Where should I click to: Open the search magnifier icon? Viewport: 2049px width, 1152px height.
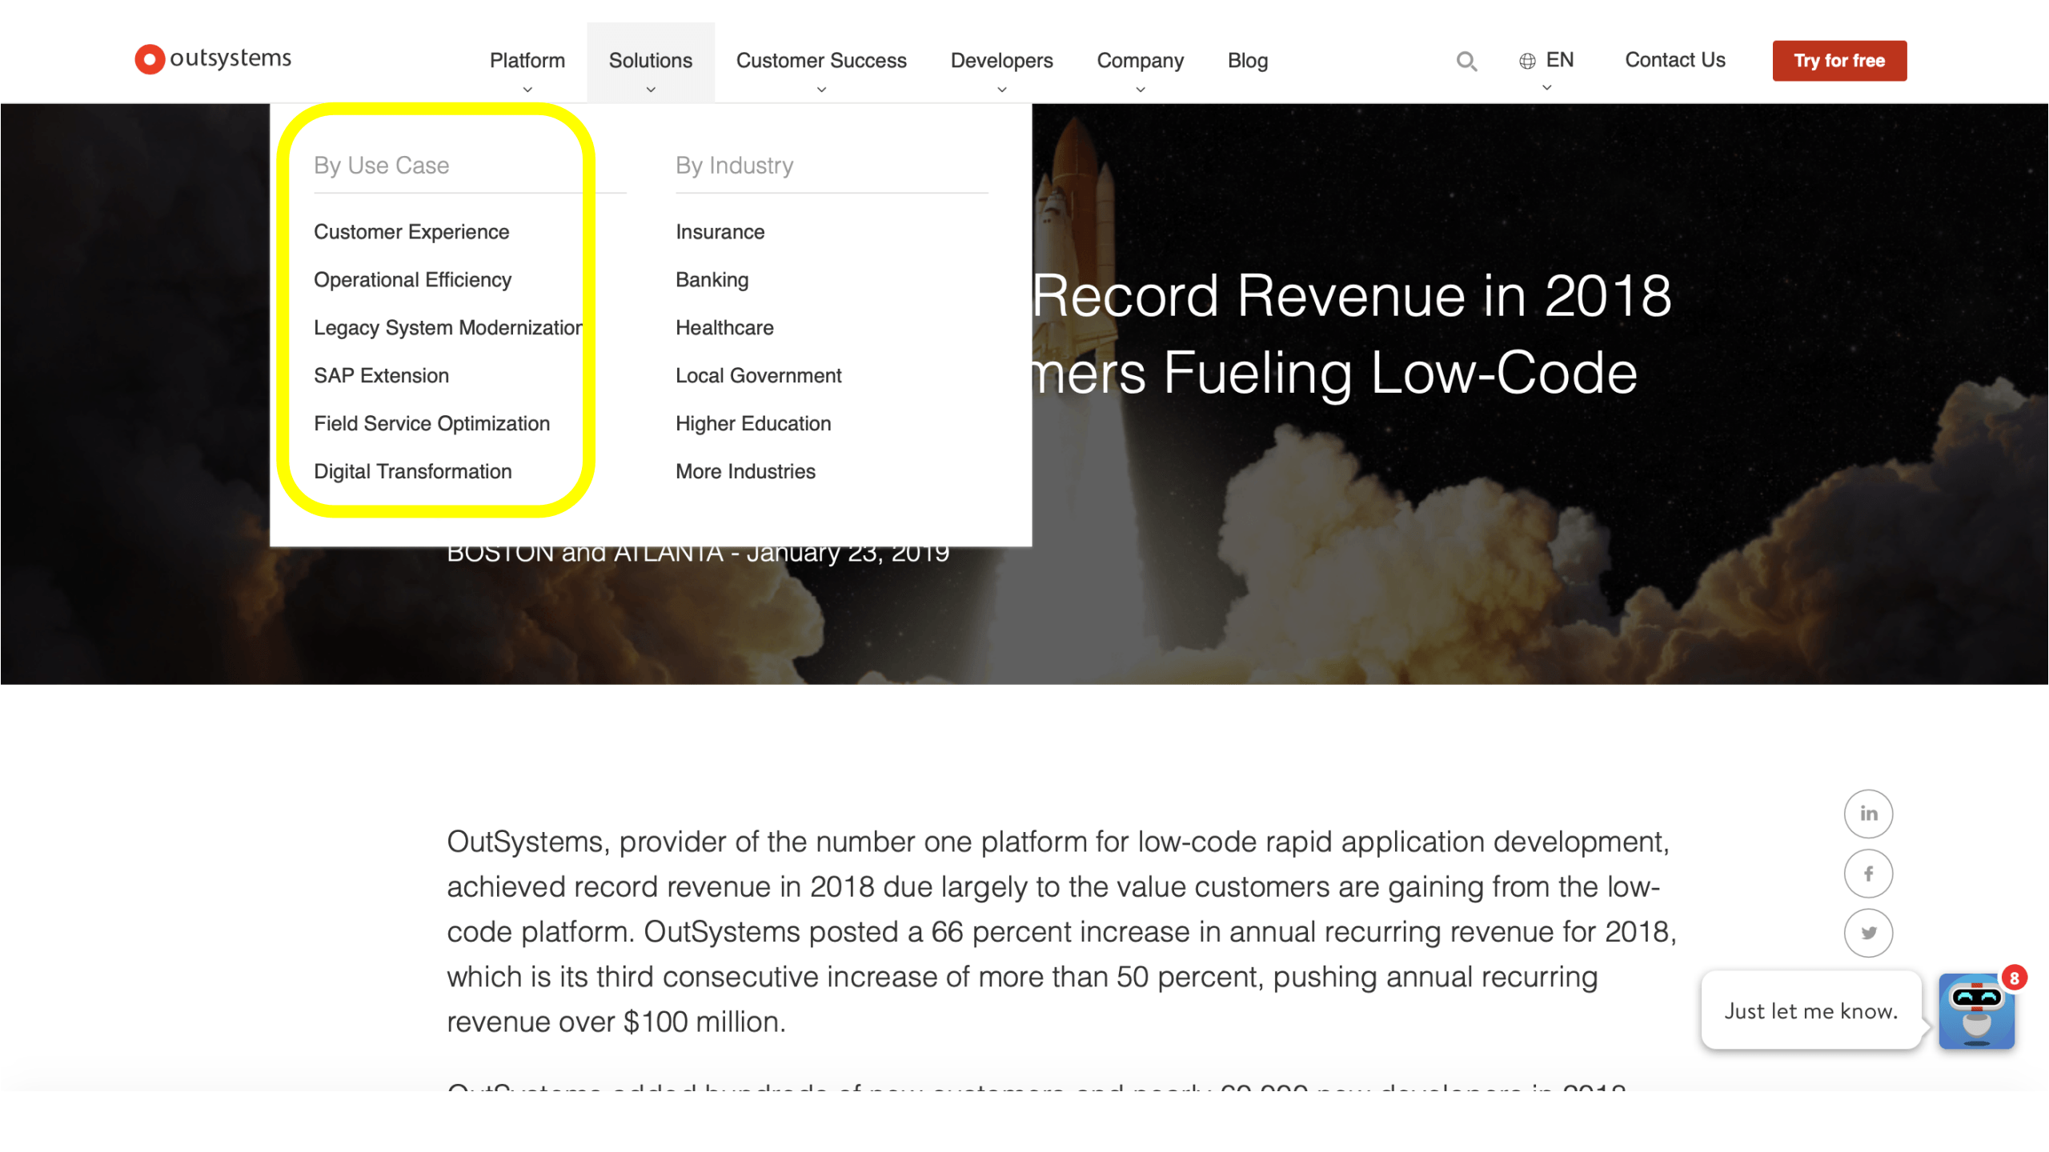(x=1466, y=62)
